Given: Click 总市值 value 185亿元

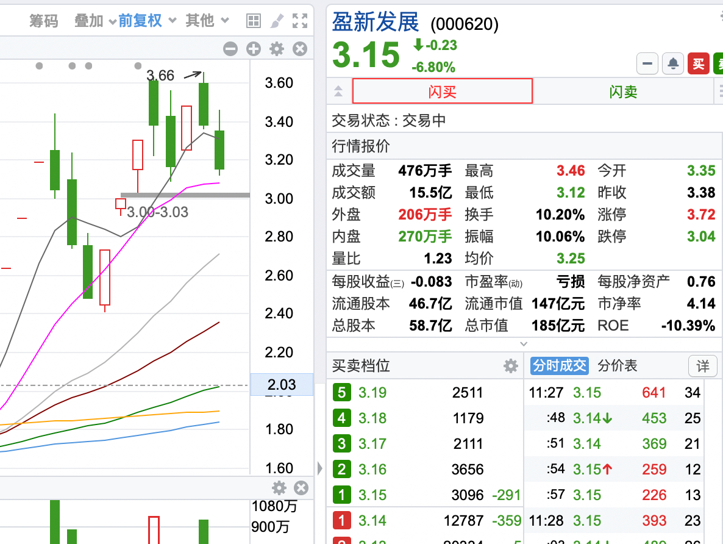Looking at the screenshot, I should [x=558, y=326].
